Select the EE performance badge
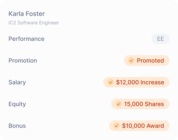The image size is (178, 140). pos(160,39)
